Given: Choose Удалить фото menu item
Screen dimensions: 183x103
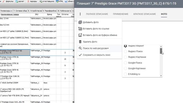Looking at the screenshot, I should [100, 42].
